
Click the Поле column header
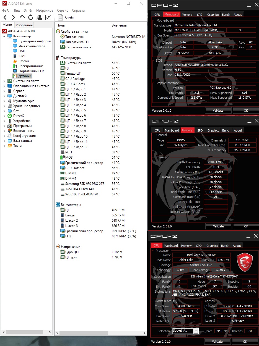(82, 25)
